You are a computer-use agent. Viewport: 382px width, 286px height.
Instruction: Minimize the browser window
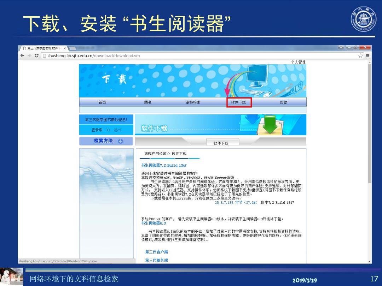pyautogui.click(x=349, y=47)
